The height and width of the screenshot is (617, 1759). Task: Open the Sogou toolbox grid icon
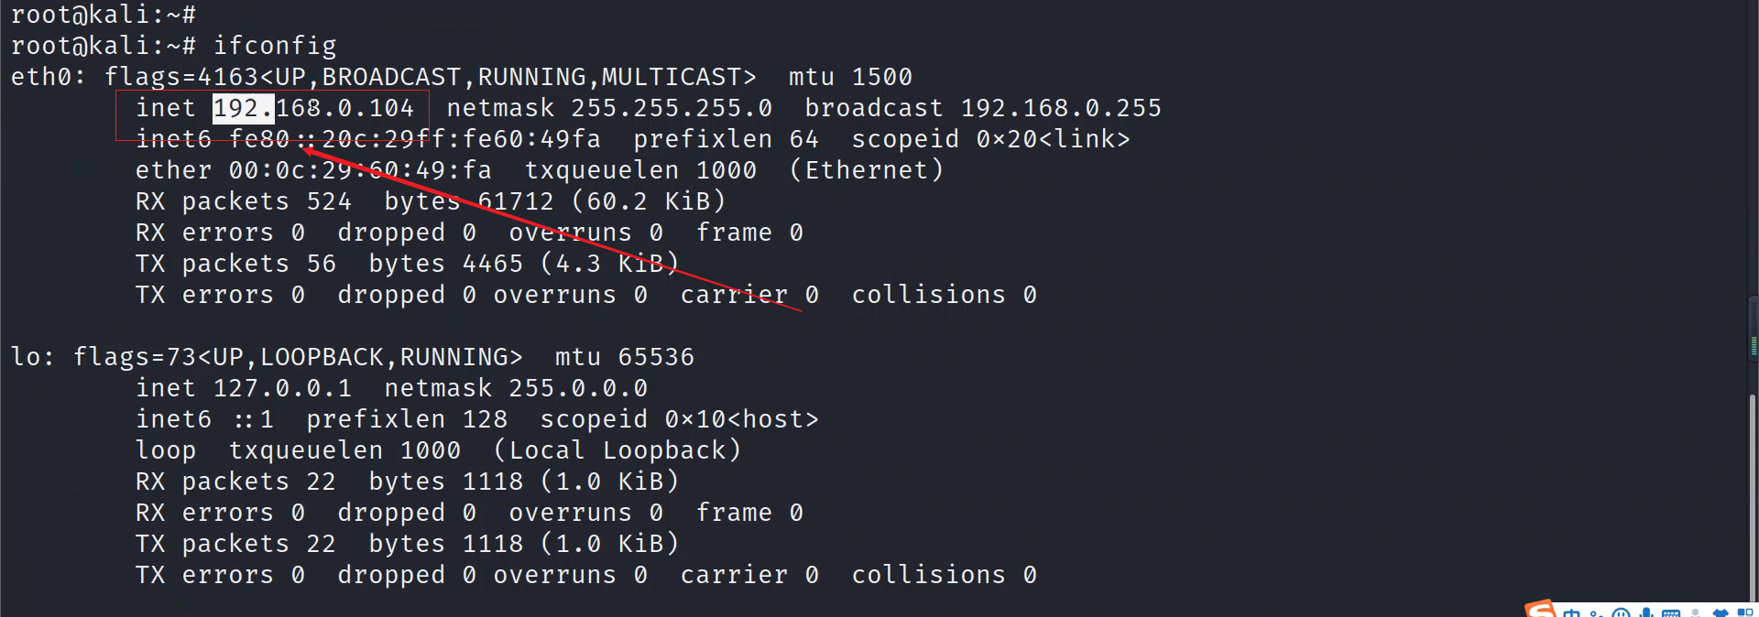(1745, 612)
